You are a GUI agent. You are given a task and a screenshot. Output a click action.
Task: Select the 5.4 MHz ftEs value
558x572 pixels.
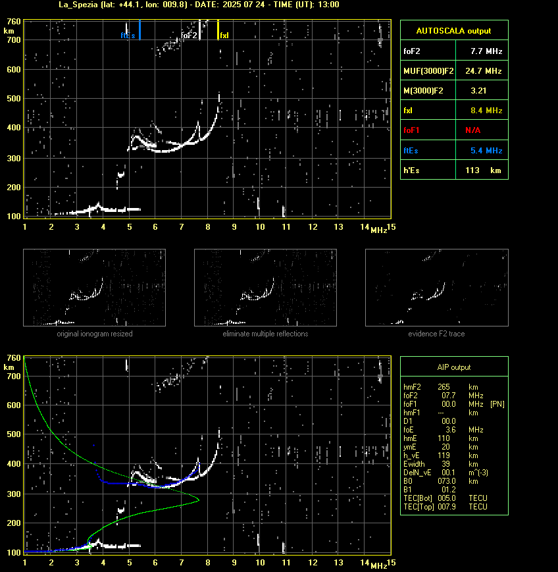click(x=486, y=151)
